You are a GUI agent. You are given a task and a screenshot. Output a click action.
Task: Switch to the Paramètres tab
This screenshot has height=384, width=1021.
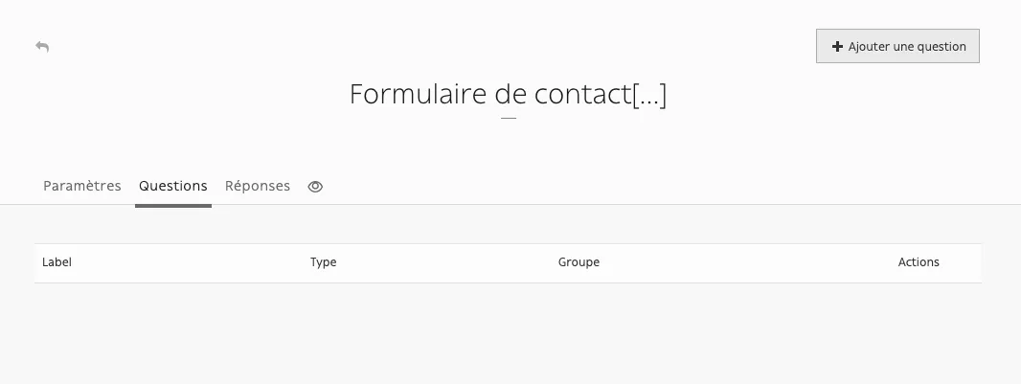pyautogui.click(x=82, y=186)
